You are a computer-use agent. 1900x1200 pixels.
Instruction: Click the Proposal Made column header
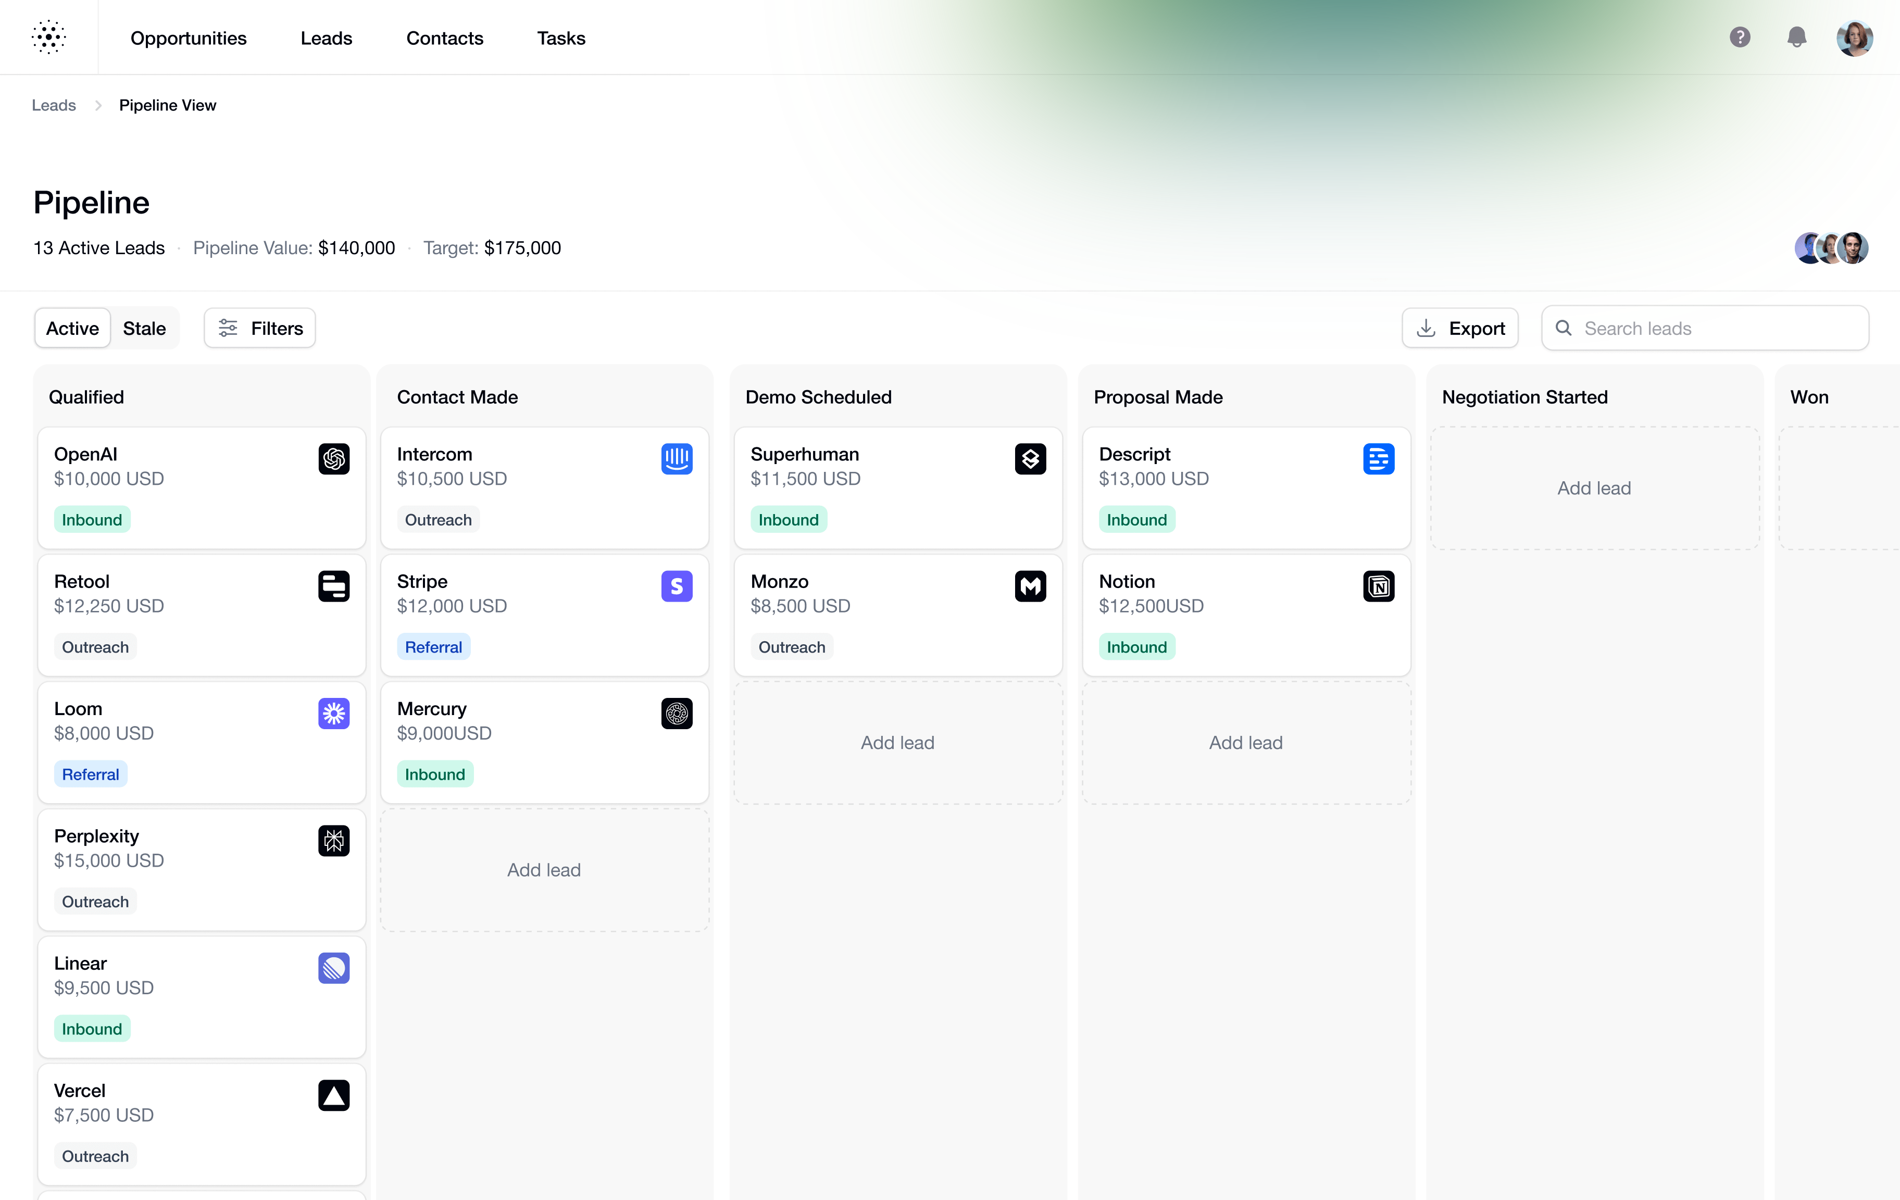[1158, 397]
